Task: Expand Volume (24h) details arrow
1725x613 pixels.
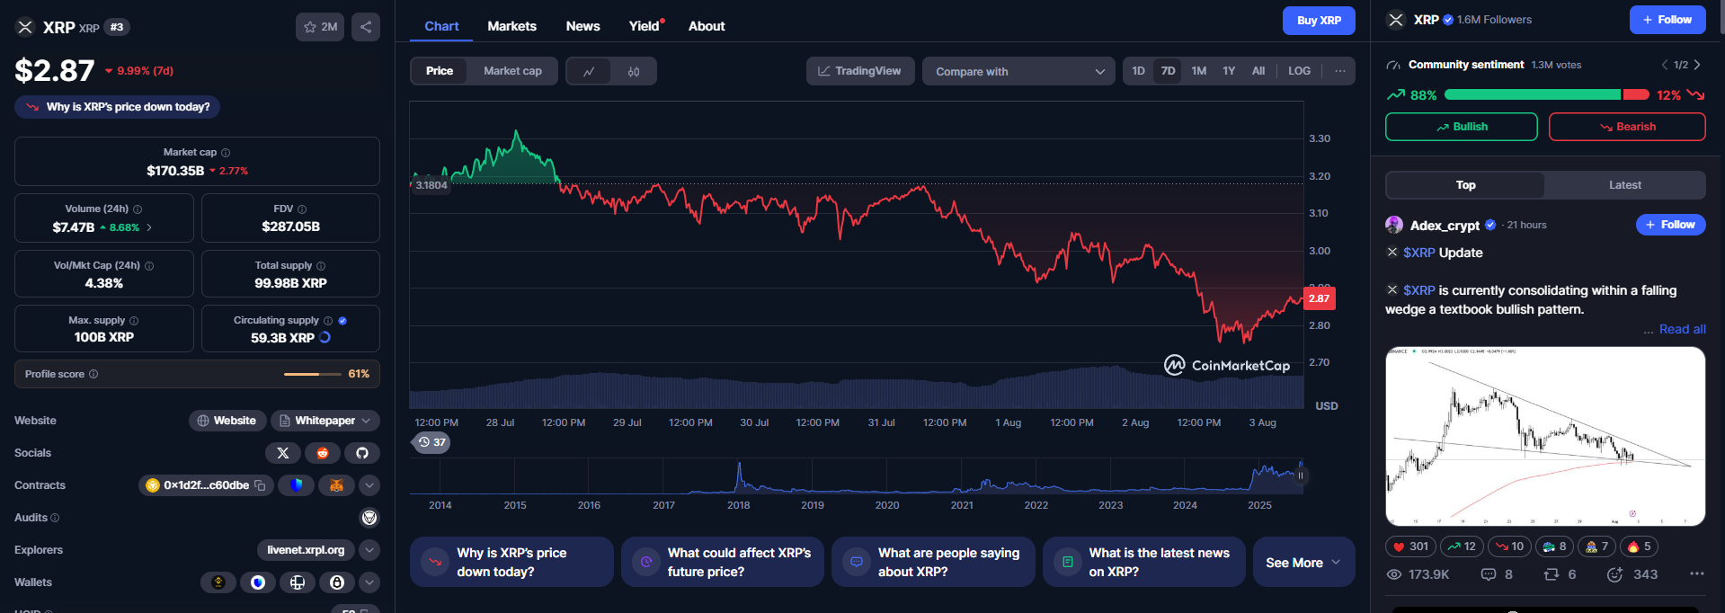Action: coord(149,227)
